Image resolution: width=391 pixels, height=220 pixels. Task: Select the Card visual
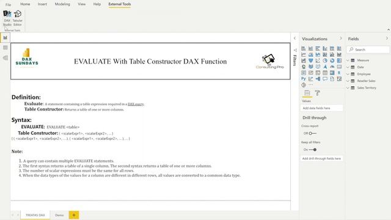coord(339,67)
